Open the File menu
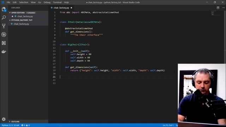This screenshot has height=127, width=226. click(8, 2)
